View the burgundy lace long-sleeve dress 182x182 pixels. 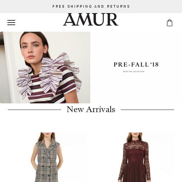pos(135,157)
